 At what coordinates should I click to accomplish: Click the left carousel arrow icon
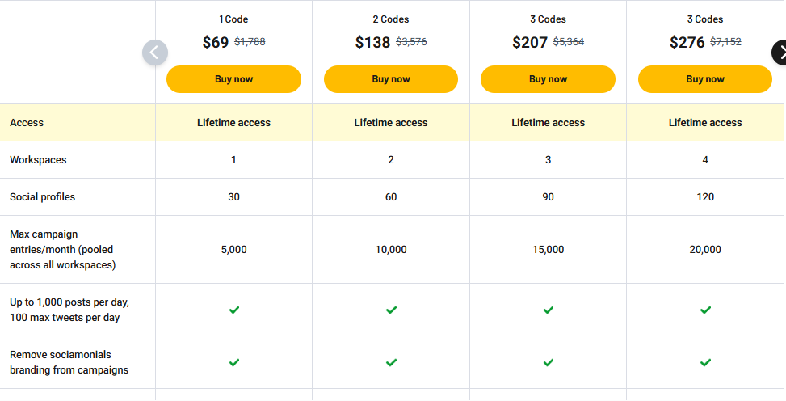(155, 53)
